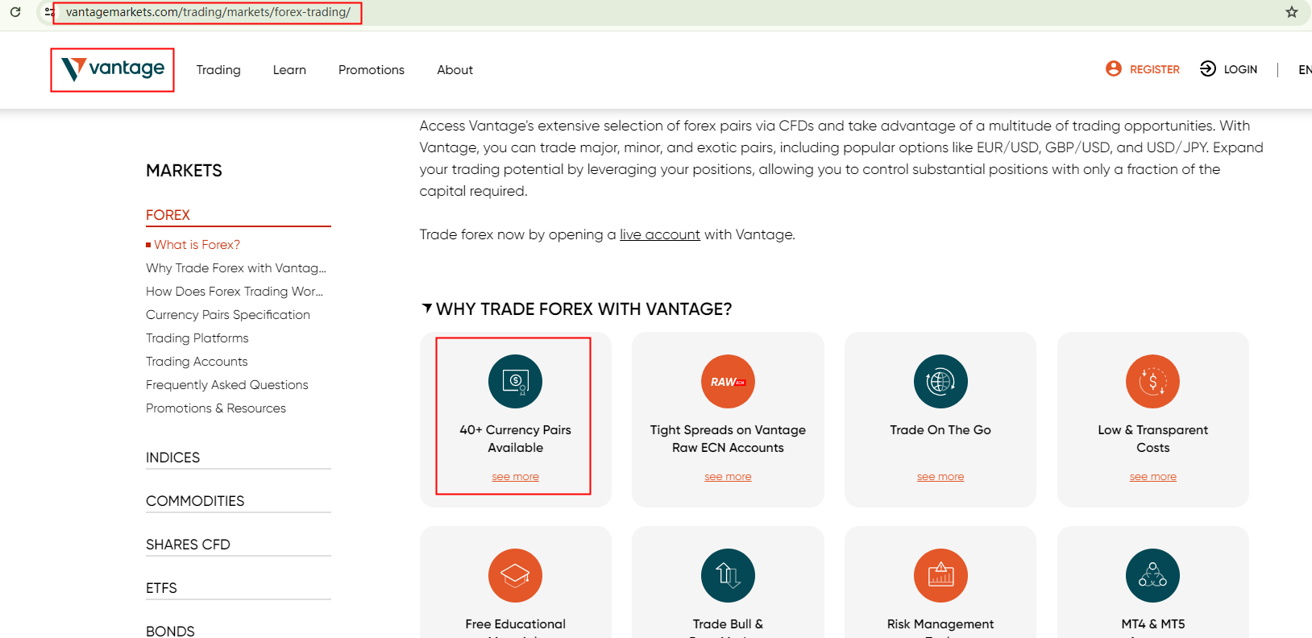Open Trading Platforms sidebar link
Screen dimensions: 1312x638
(197, 338)
